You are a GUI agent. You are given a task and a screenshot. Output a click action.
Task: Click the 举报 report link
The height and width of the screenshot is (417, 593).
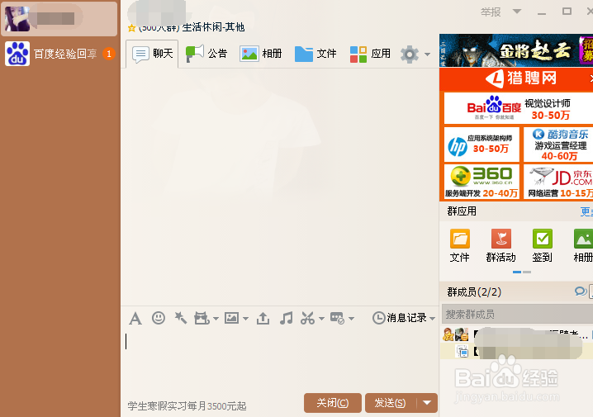coord(491,12)
